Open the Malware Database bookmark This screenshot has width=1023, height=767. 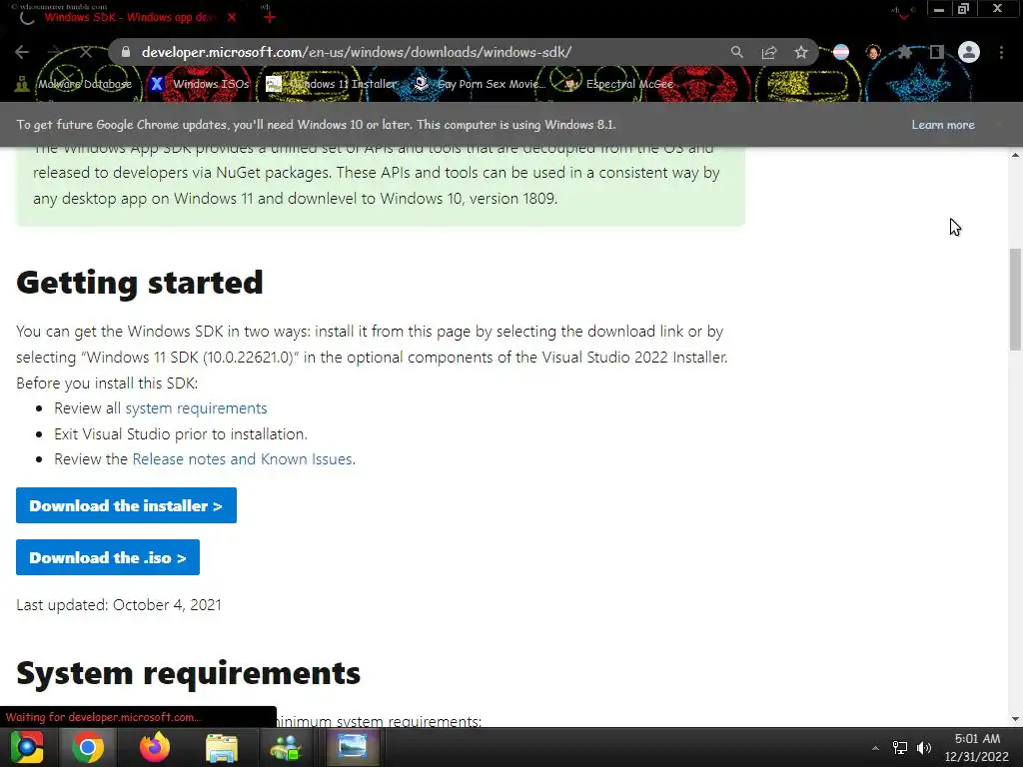pyautogui.click(x=74, y=84)
